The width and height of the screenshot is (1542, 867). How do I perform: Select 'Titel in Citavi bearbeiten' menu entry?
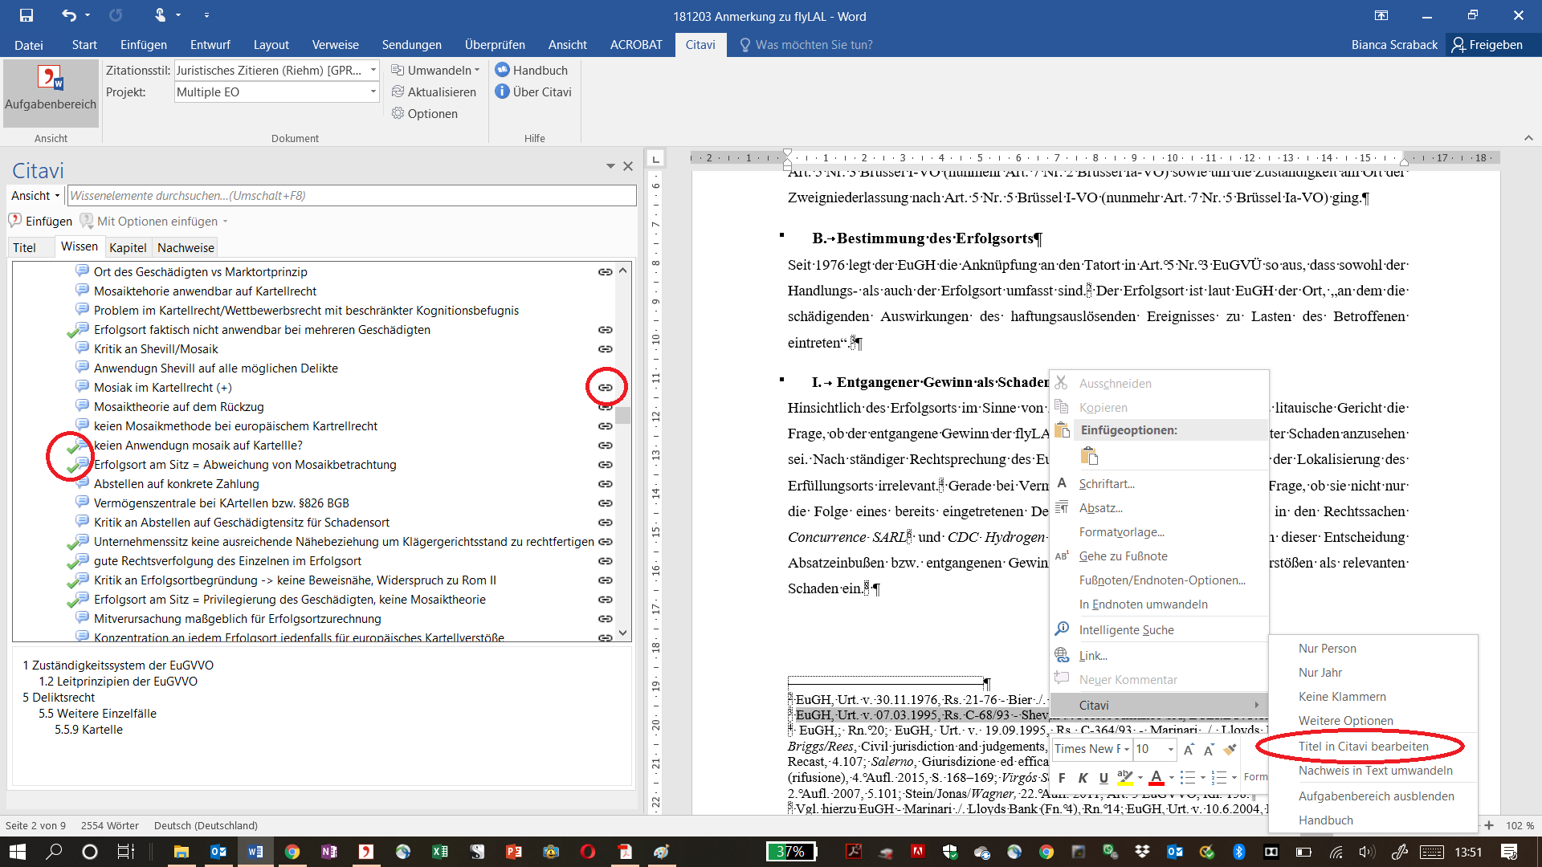coord(1363,747)
